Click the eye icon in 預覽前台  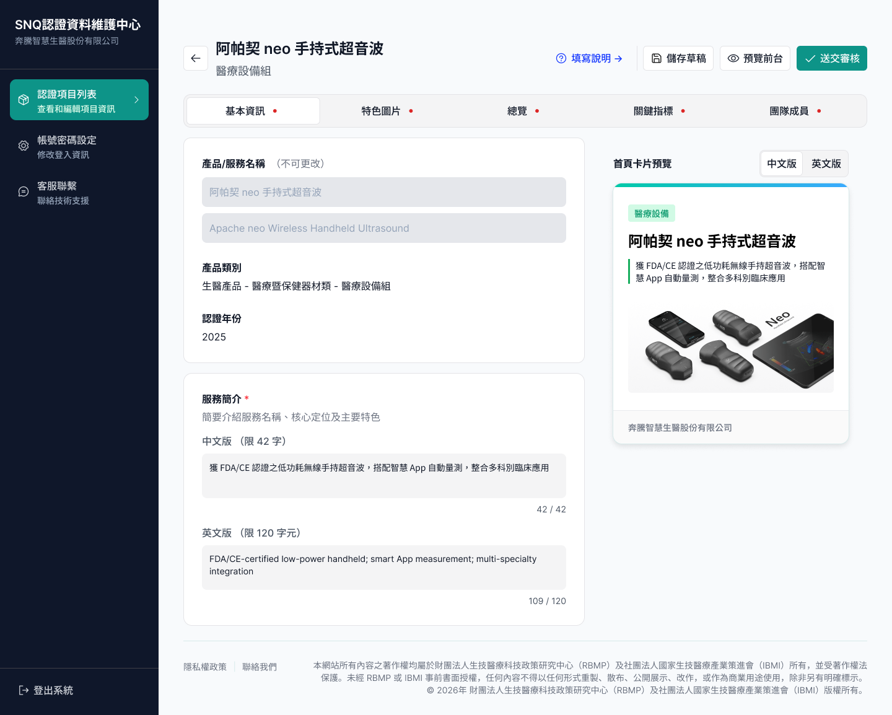(733, 58)
